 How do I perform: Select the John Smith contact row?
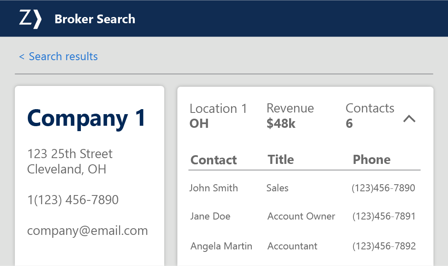[x=214, y=188]
